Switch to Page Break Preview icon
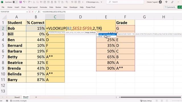Screen dimensions: 182x102 pyautogui.click(x=167, y=101)
